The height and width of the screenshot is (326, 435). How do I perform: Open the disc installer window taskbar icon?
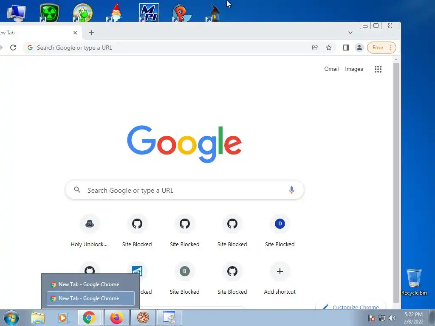pos(169,318)
